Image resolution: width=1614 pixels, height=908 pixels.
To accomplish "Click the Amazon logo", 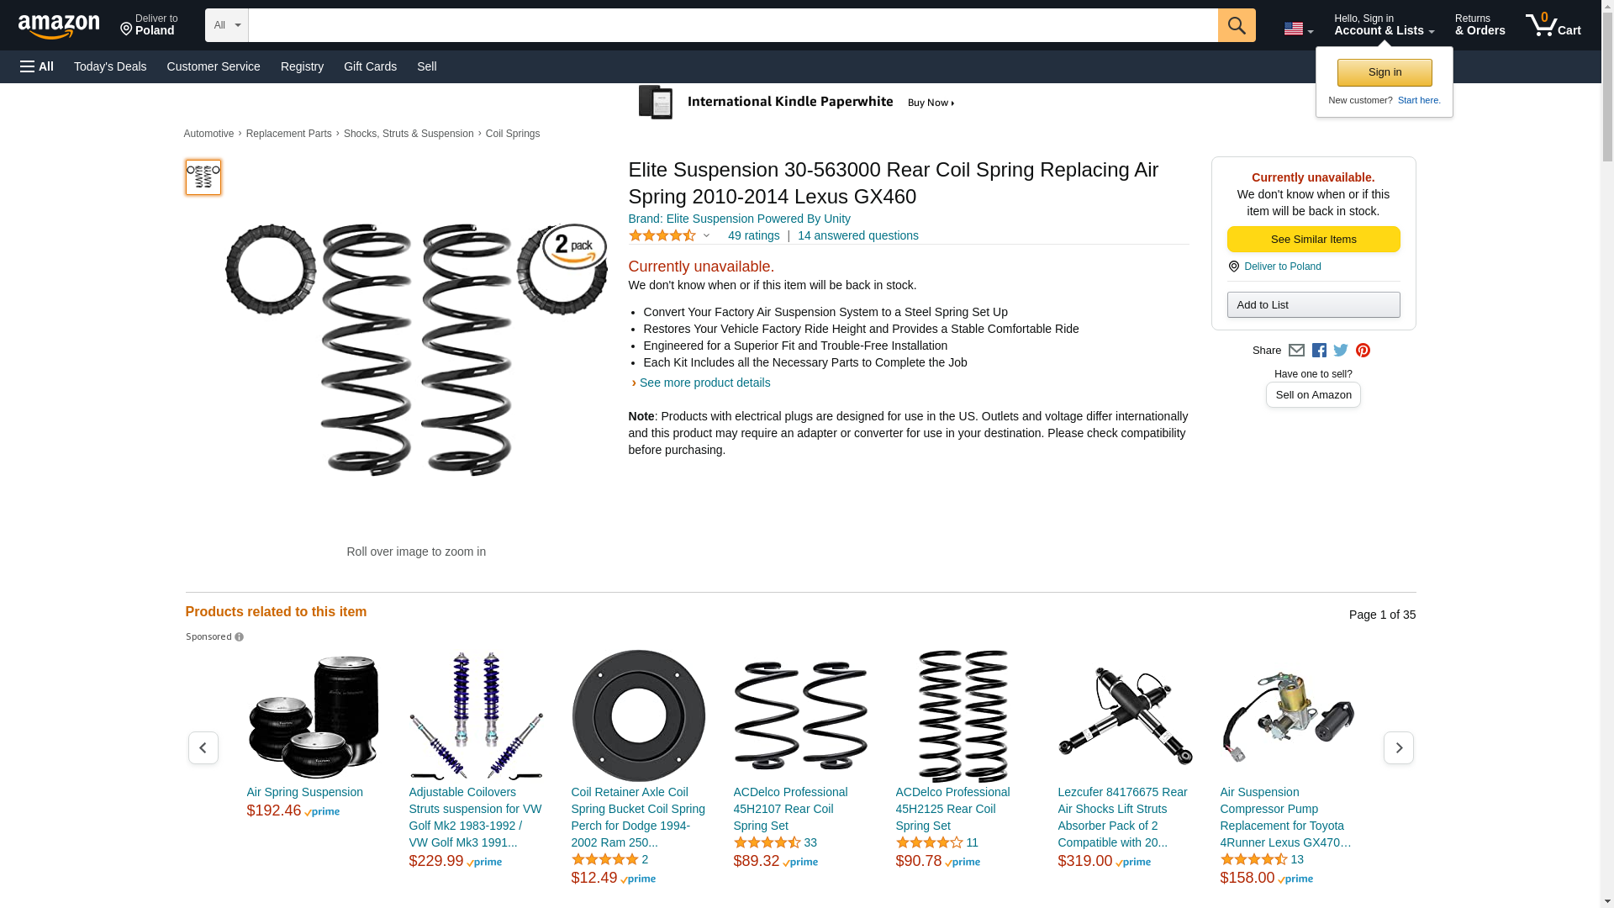I will (x=59, y=26).
